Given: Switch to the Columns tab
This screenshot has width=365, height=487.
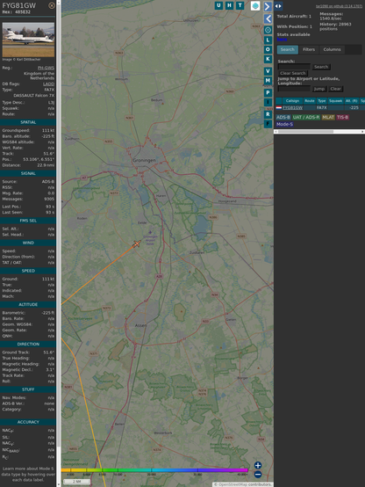Looking at the screenshot, I should tap(332, 50).
